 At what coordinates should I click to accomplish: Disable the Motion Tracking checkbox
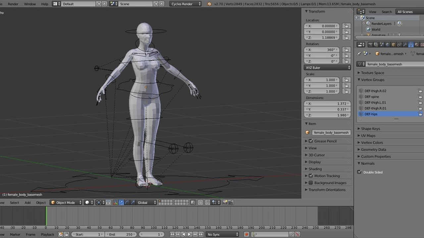tap(310, 176)
